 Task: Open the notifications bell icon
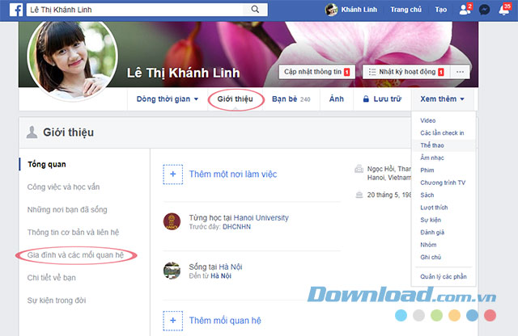point(504,10)
